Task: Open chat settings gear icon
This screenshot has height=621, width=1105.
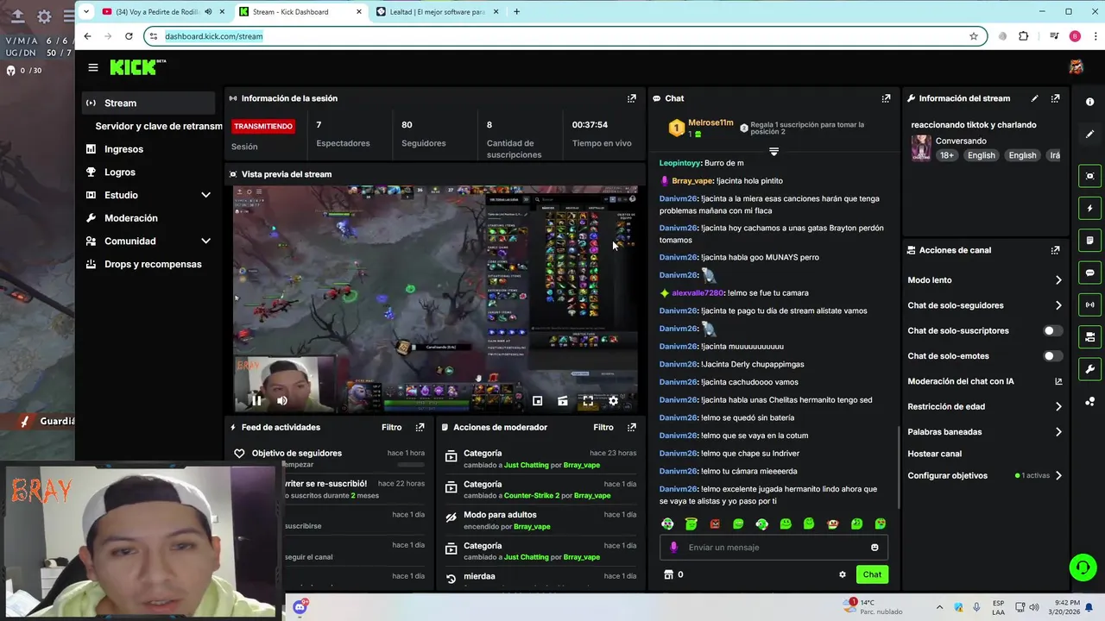Action: 843,574
